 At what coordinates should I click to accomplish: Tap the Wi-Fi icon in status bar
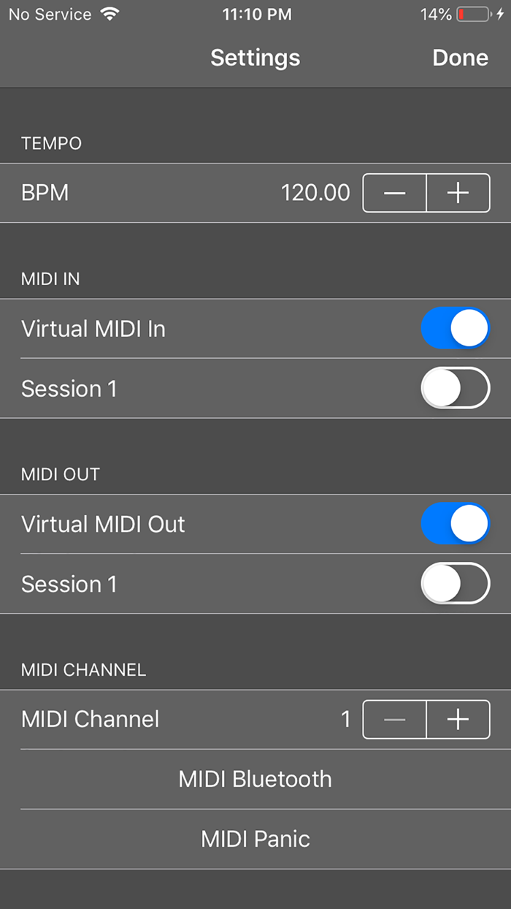tap(111, 13)
